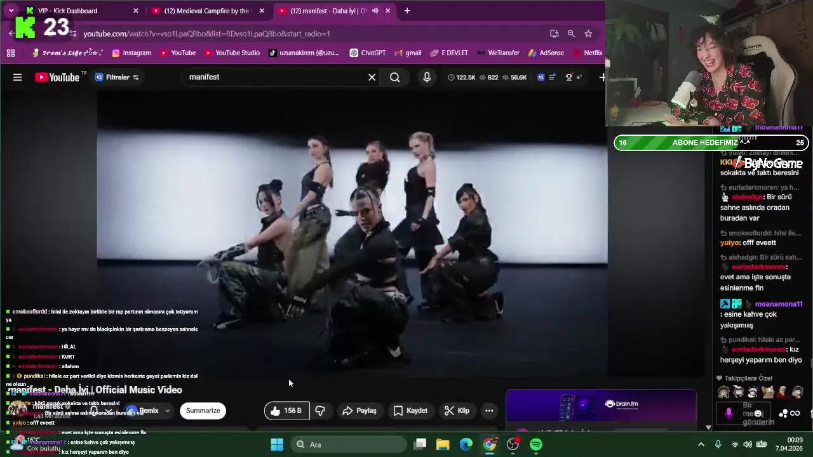
Task: Clear the 'manifest' search text with X
Action: [x=372, y=77]
